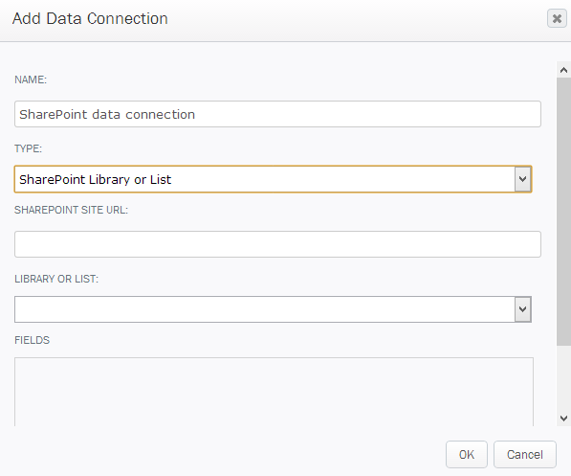Click the NAME: label
This screenshot has height=476, width=571.
(x=31, y=79)
